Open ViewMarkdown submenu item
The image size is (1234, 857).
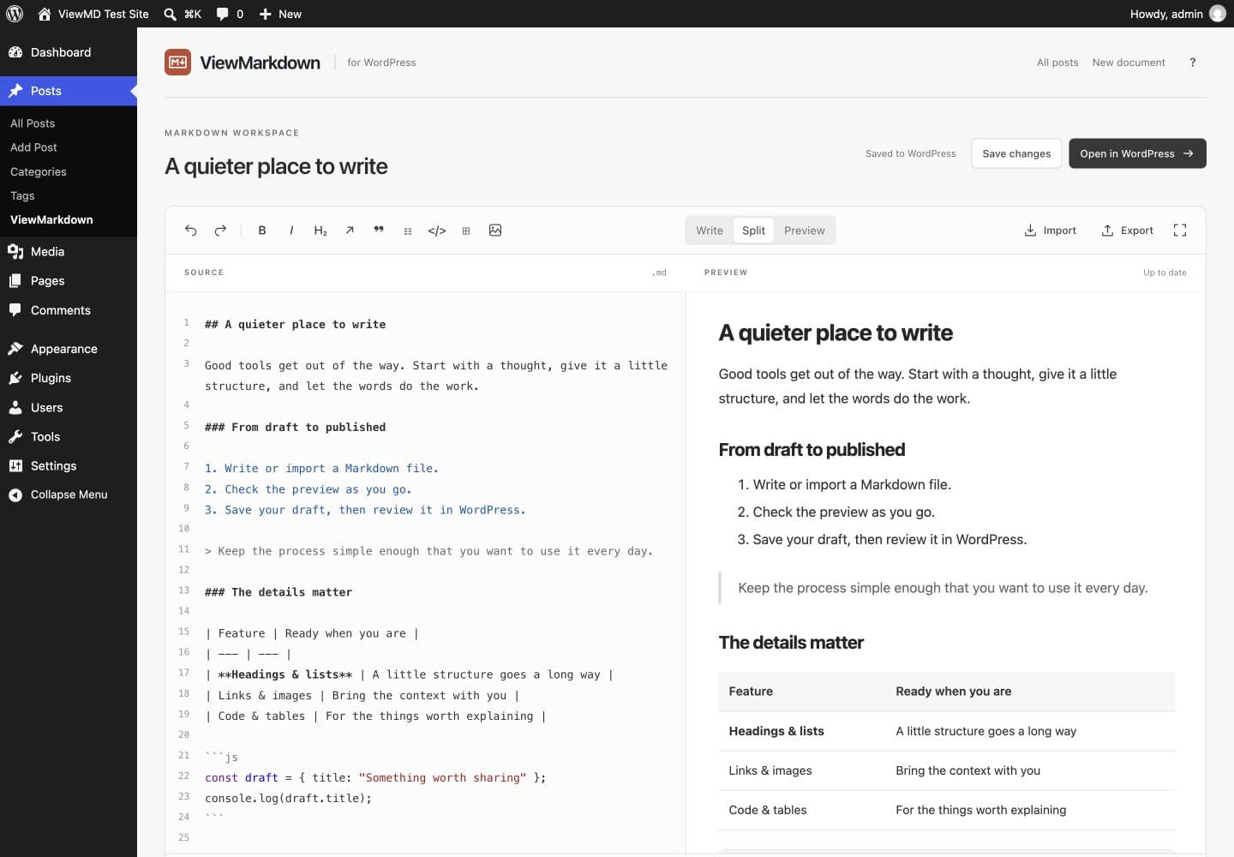[x=51, y=219]
